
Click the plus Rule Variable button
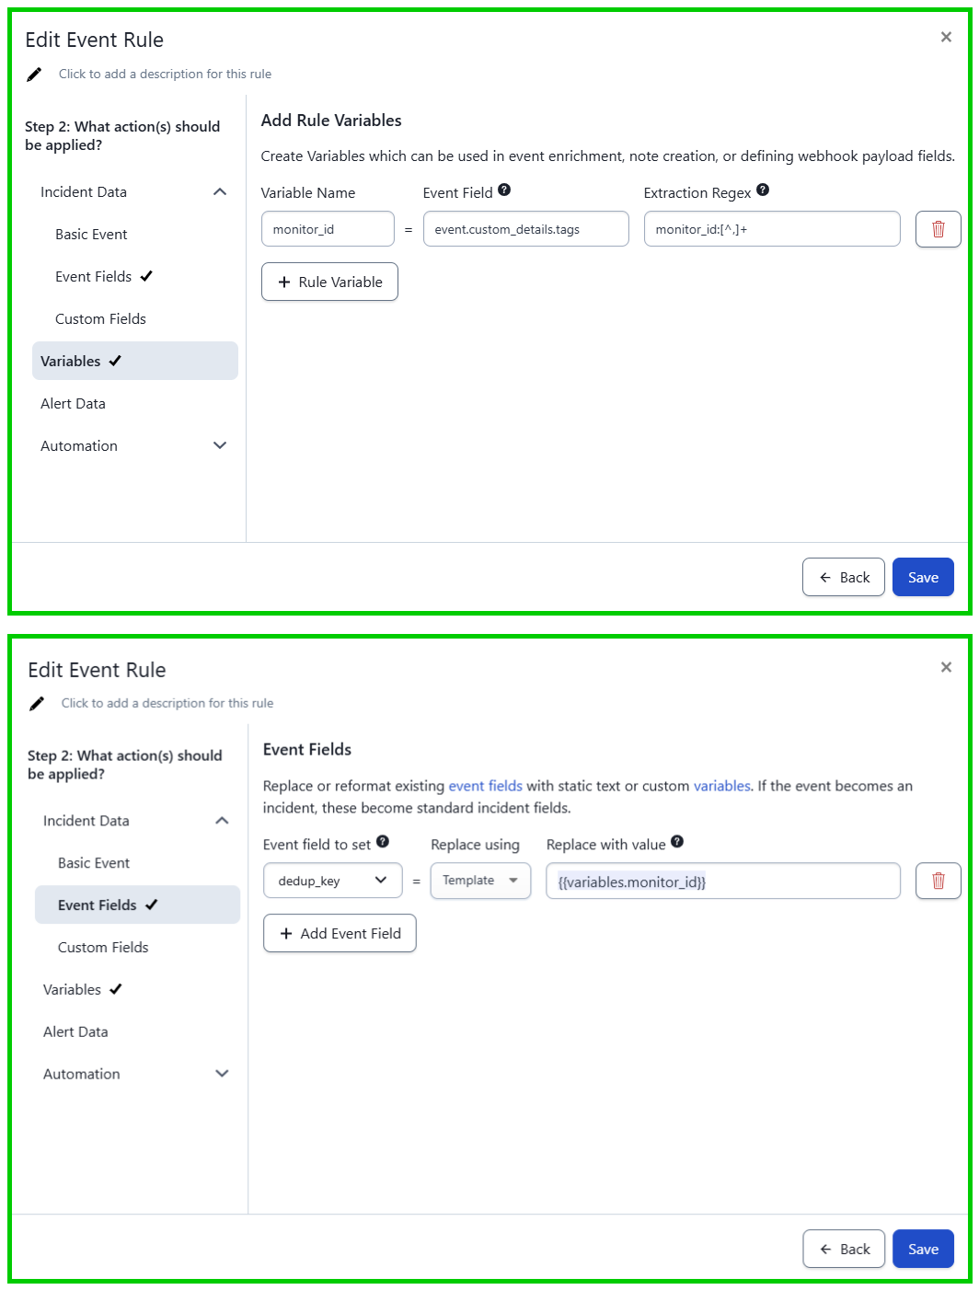[329, 282]
